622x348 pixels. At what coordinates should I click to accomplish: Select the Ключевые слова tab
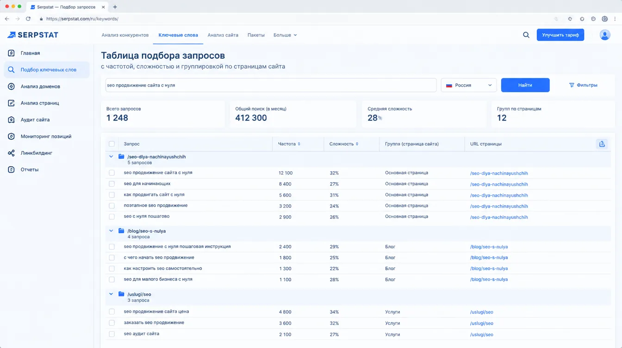coord(178,35)
